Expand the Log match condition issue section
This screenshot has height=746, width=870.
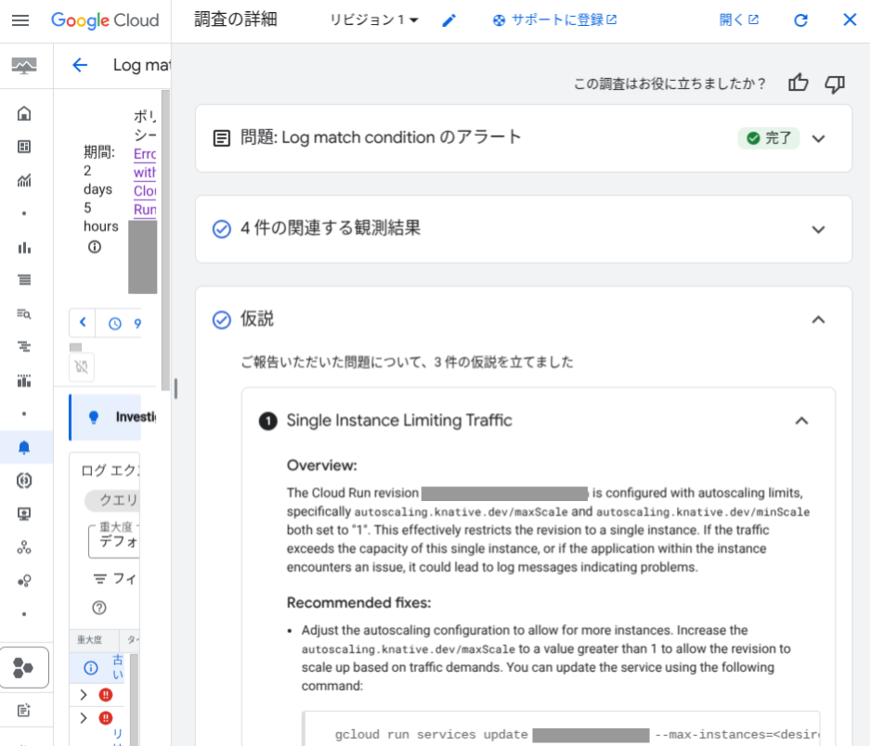click(818, 138)
